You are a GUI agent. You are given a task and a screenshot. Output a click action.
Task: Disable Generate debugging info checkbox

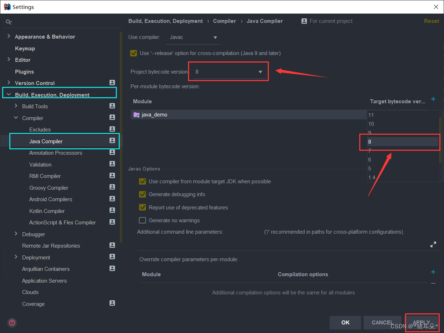pyautogui.click(x=142, y=194)
